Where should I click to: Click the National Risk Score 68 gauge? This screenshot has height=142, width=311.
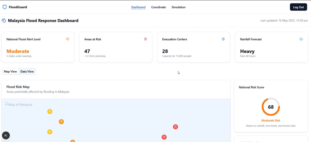pos(271,107)
